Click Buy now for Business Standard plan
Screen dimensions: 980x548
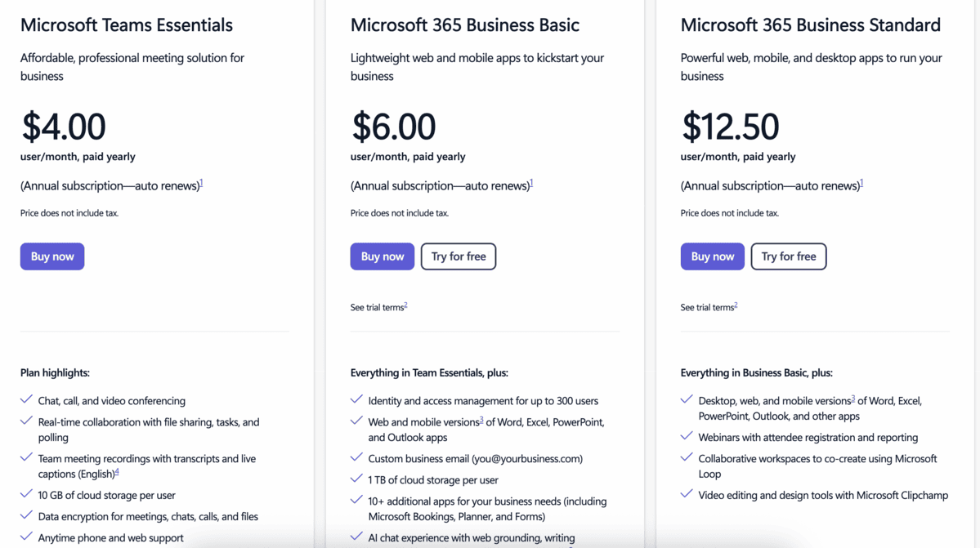point(713,256)
